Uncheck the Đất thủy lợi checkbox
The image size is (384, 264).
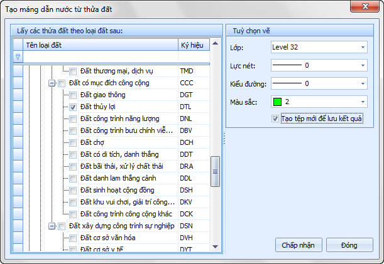point(73,107)
